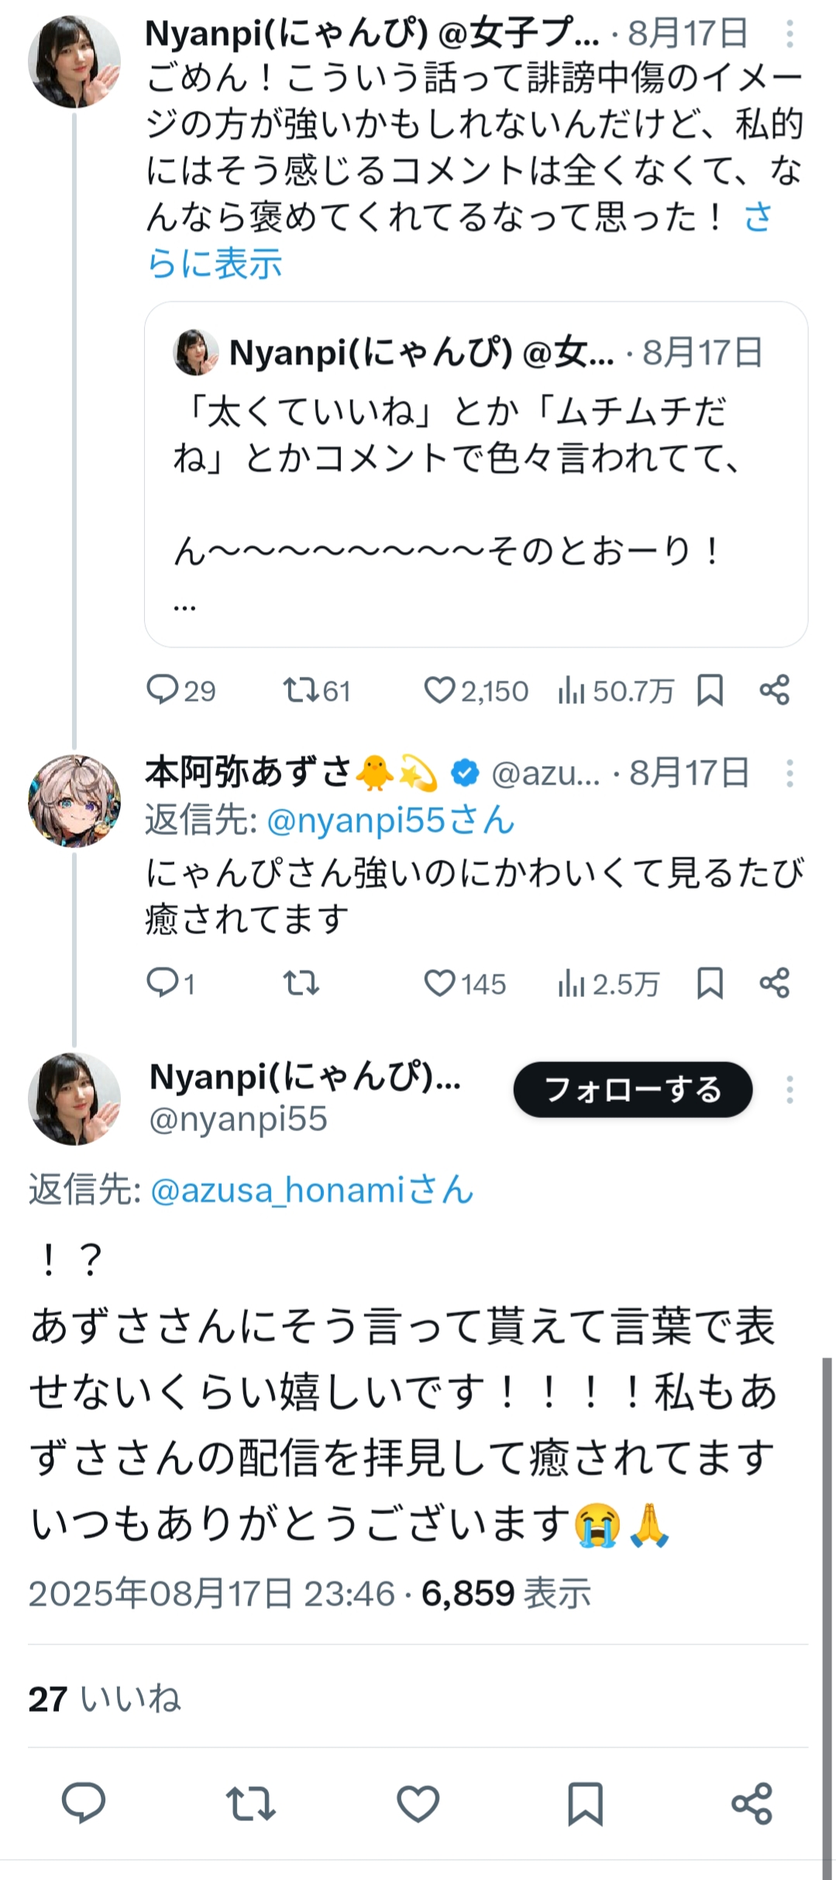Share 本阿弥あずさ's reply
This screenshot has height=1880, width=836.
pyautogui.click(x=774, y=983)
